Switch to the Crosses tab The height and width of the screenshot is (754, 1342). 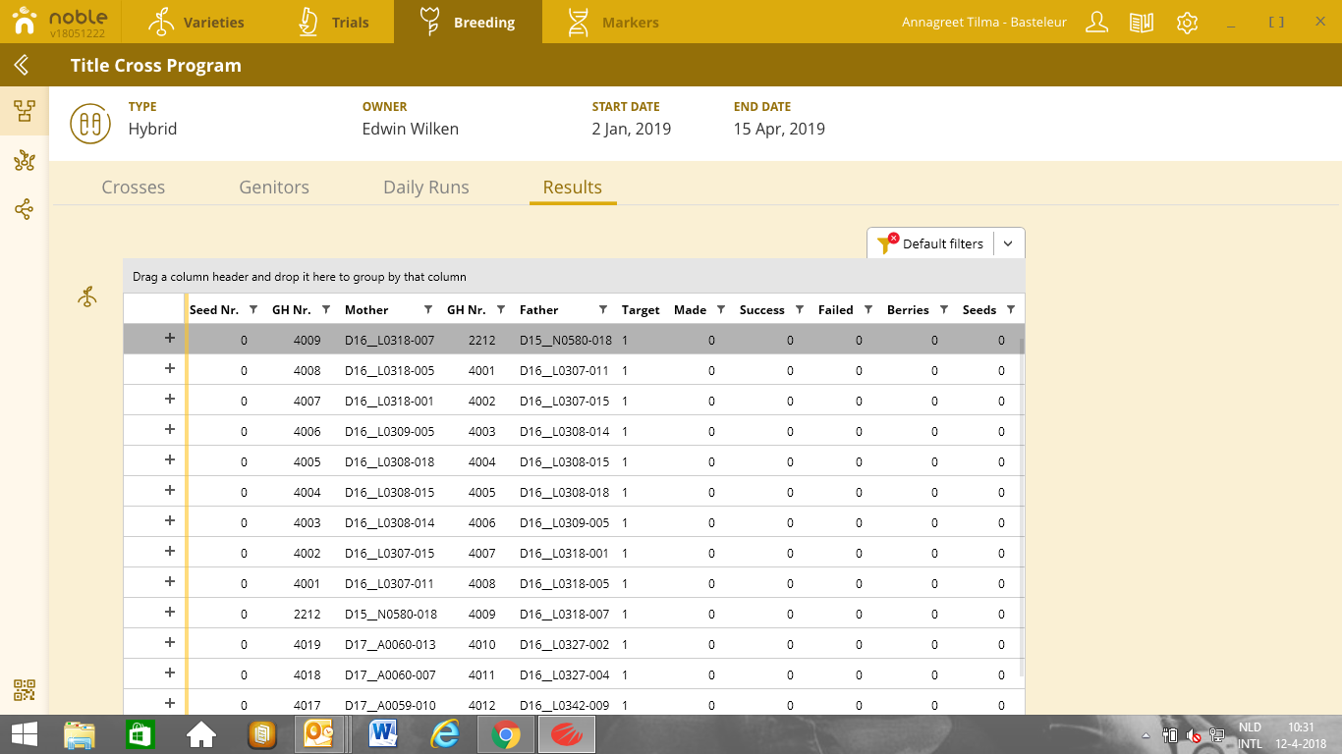pos(134,188)
